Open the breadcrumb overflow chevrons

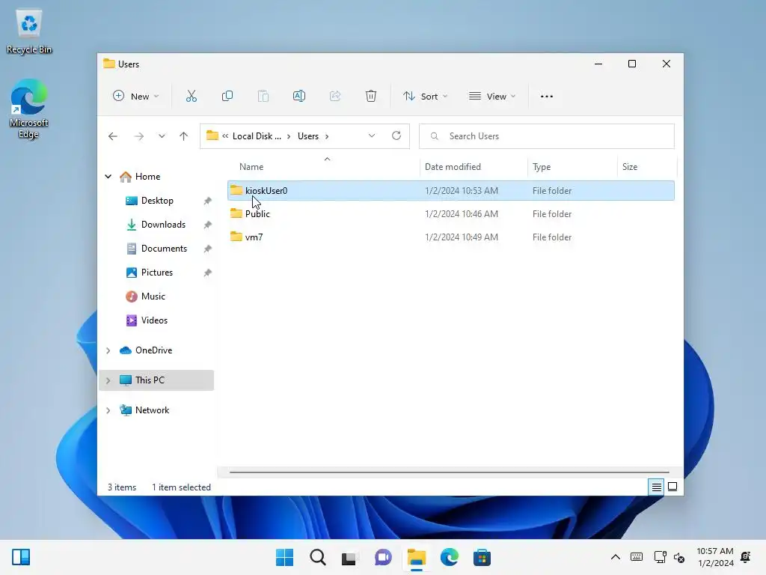[225, 136]
